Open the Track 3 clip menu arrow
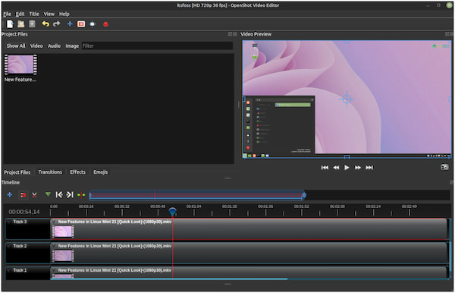 pos(54,222)
